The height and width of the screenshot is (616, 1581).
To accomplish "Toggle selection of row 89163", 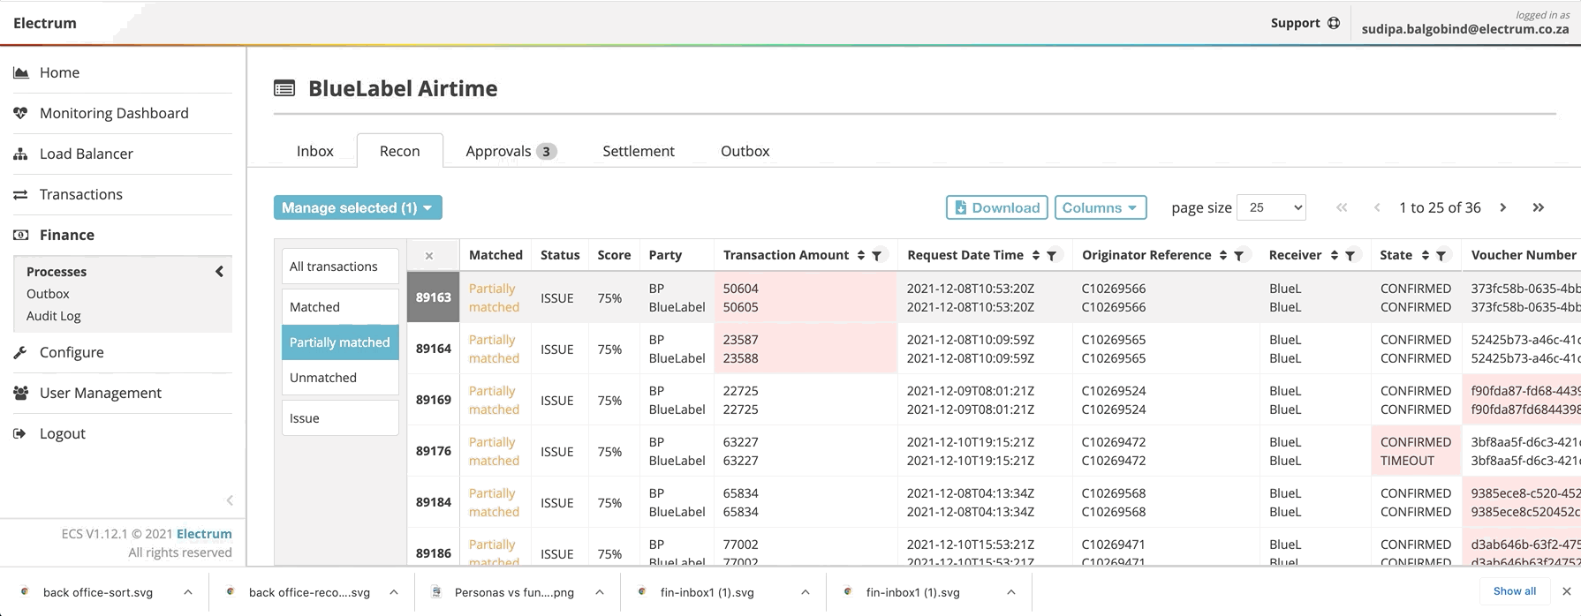I will (x=433, y=297).
